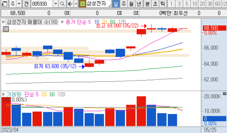Click the 삼성전자 매물대 수(10) indicator label
The image size is (227, 133).
[32, 22]
